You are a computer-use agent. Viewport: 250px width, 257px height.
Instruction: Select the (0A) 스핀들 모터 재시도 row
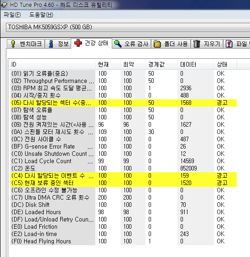coord(124,132)
